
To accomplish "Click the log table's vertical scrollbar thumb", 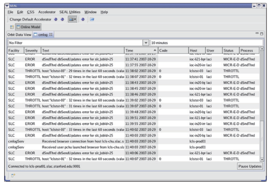I will [262, 139].
